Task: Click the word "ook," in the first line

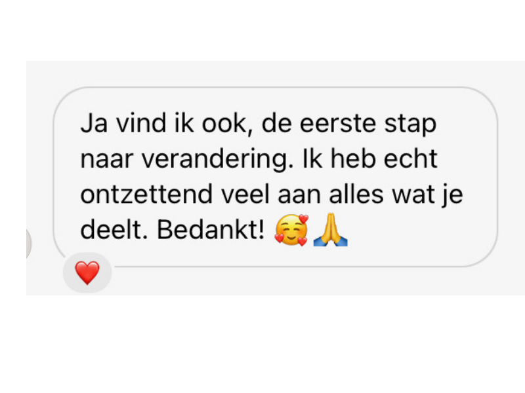Action: click(227, 124)
